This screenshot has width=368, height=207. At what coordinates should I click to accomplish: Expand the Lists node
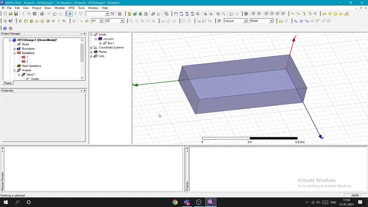[x=91, y=56]
